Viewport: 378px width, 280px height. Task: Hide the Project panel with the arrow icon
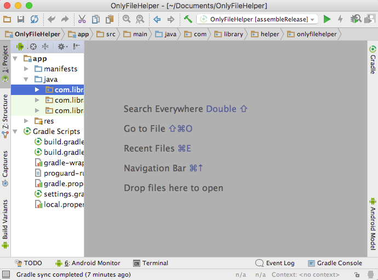[77, 46]
